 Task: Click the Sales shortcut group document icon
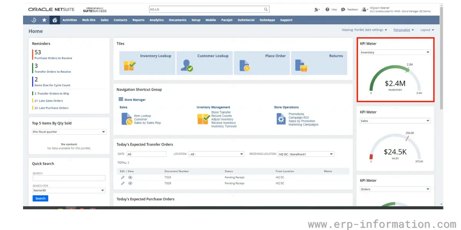point(126,118)
